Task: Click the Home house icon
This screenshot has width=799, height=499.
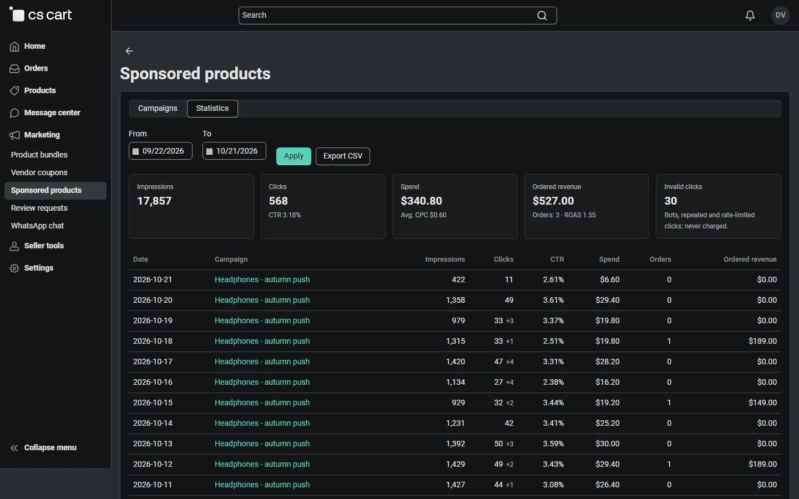Action: click(x=14, y=47)
